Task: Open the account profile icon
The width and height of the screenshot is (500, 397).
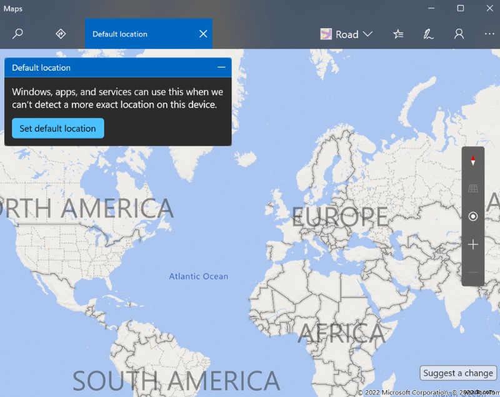Action: point(459,34)
